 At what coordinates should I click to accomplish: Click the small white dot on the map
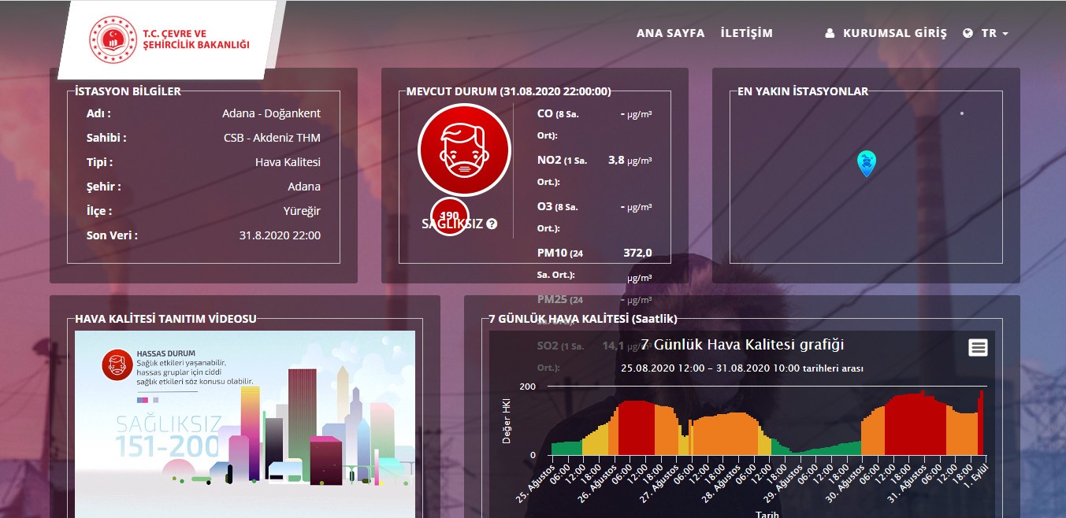point(962,113)
